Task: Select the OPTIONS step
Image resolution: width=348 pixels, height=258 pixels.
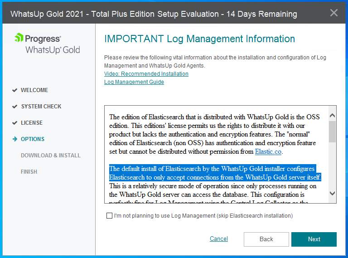Action: (33, 139)
